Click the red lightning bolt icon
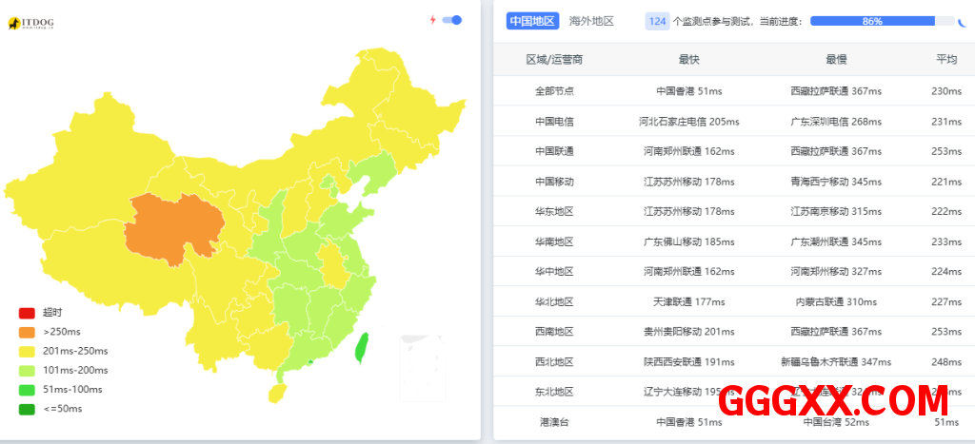Image resolution: width=975 pixels, height=444 pixels. 432,20
